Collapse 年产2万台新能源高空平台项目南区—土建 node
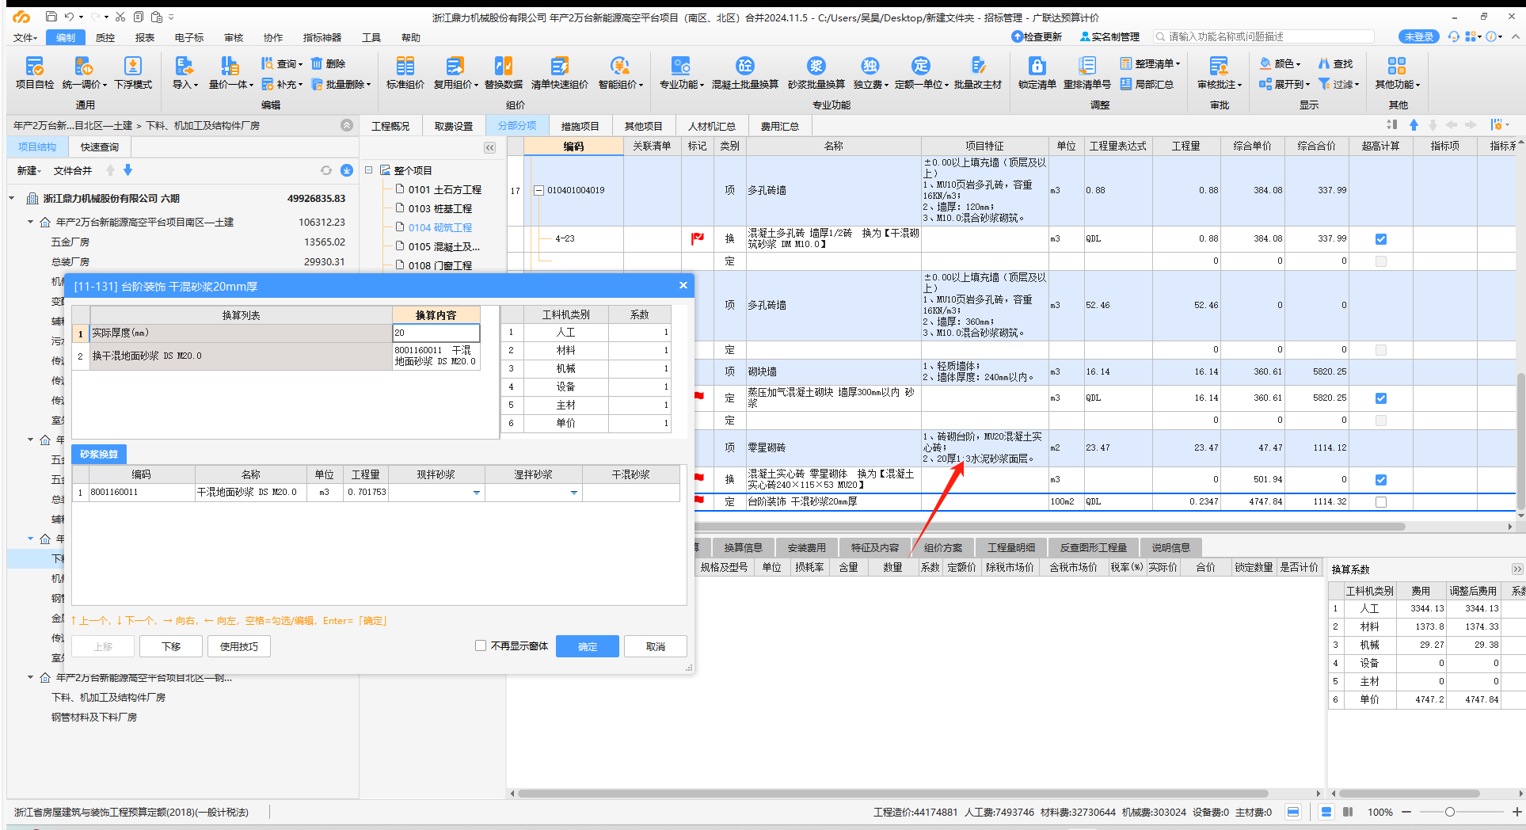This screenshot has width=1526, height=830. 31,222
